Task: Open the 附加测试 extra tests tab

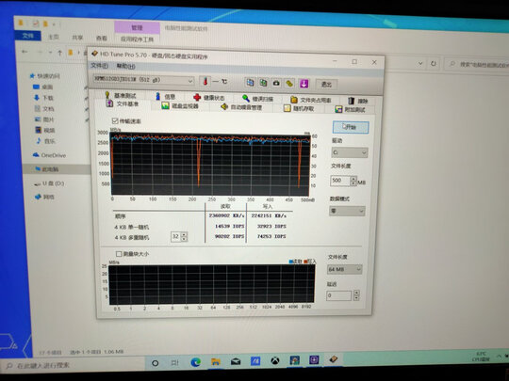Action: click(351, 109)
